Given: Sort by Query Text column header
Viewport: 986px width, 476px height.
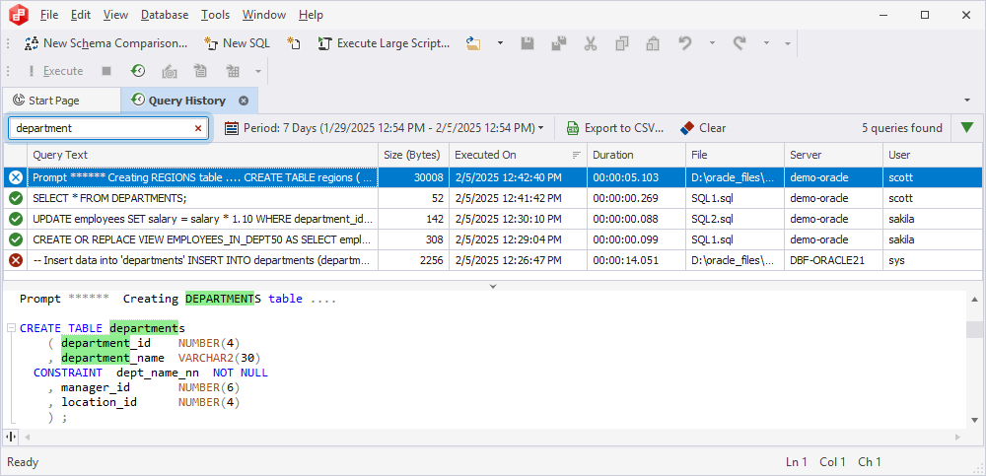Looking at the screenshot, I should click(x=202, y=155).
